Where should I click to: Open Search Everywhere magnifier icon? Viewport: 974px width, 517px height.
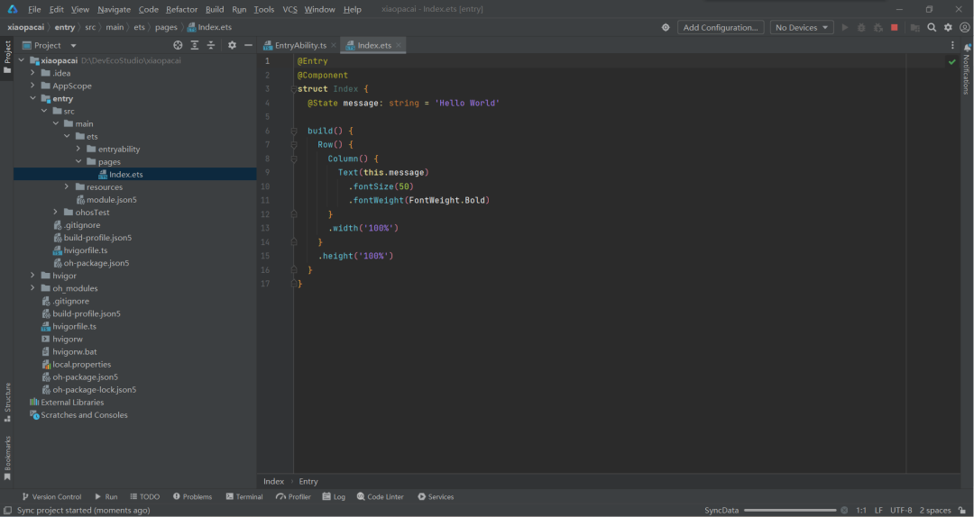click(932, 27)
